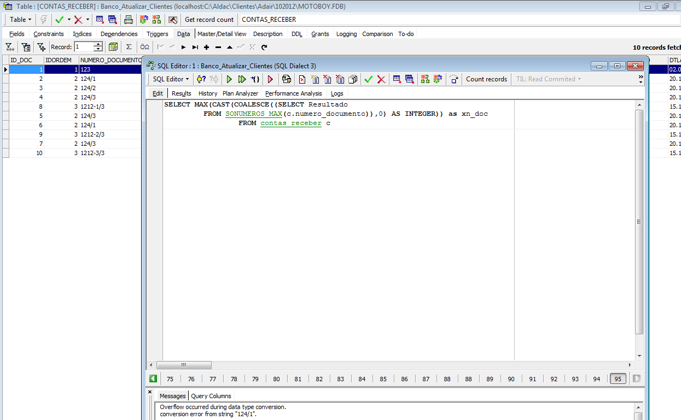Increase the Record number with spinner
Image resolution: width=681 pixels, height=420 pixels.
point(98,45)
